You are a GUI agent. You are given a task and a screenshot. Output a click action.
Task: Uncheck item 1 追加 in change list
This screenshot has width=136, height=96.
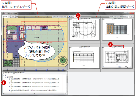10,79
